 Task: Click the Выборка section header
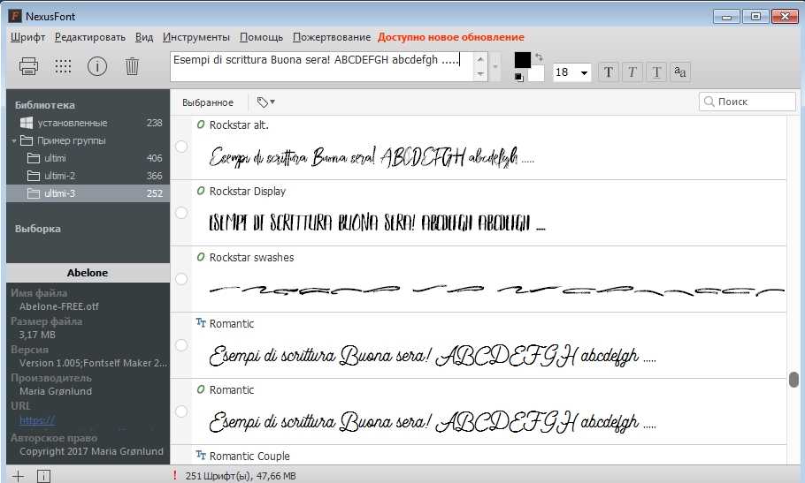click(x=37, y=229)
